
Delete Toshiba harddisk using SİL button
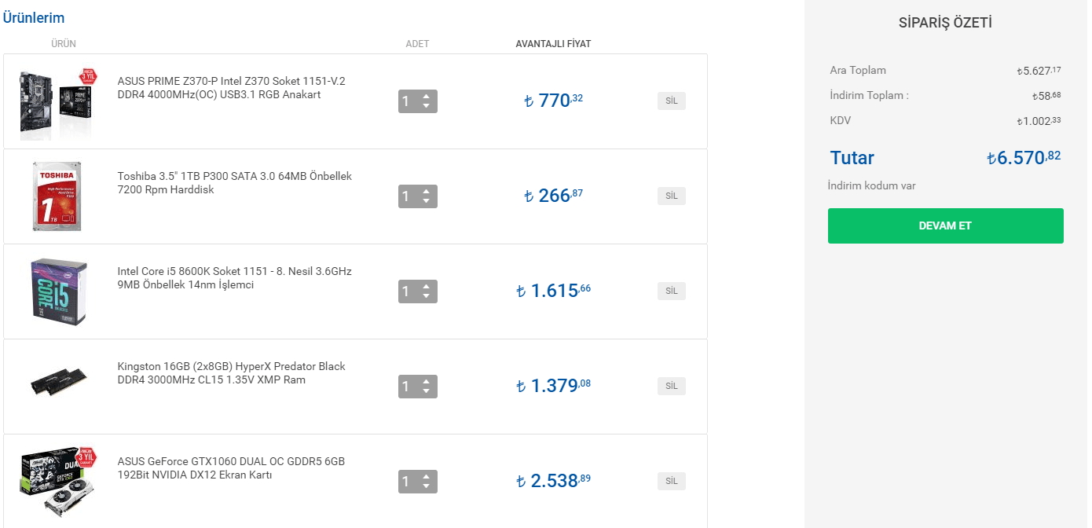point(671,196)
